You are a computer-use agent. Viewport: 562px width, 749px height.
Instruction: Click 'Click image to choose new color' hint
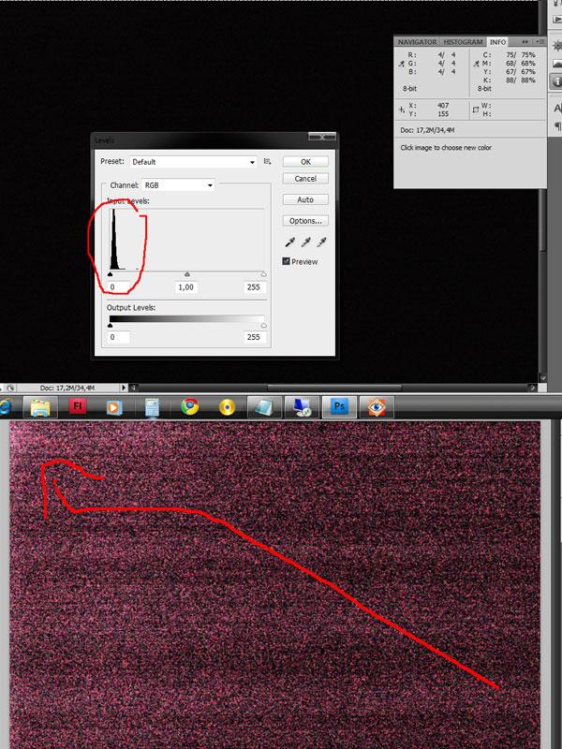(x=446, y=148)
